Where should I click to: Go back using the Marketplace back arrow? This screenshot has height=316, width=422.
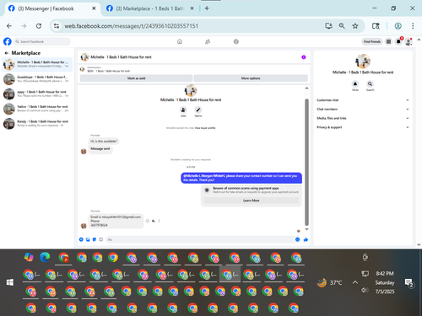coord(7,53)
